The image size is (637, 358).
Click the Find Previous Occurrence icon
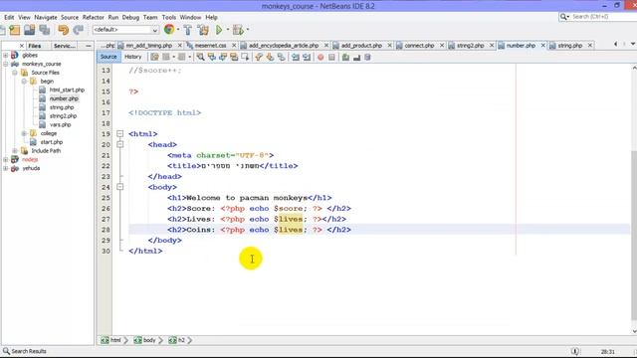(212, 58)
